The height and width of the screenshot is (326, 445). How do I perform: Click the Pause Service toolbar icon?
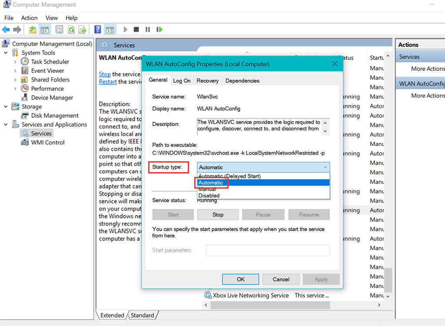[x=148, y=29]
